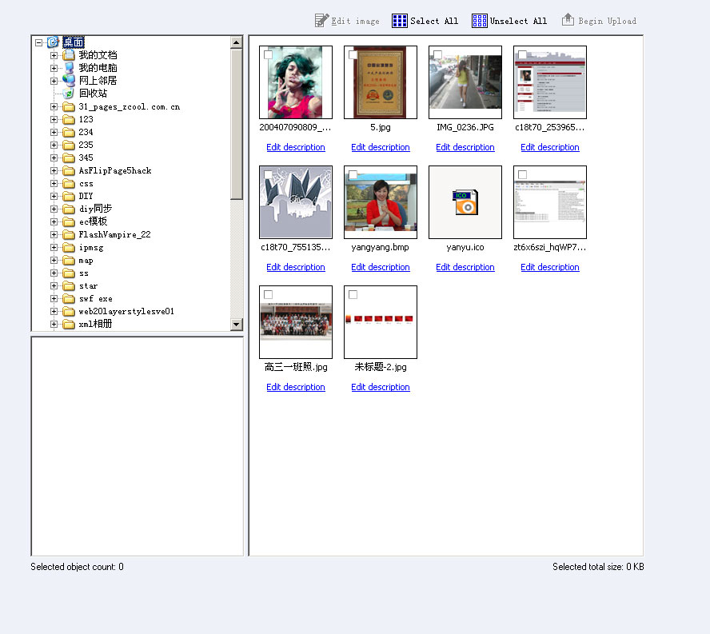Screen dimensions: 710x634
Task: Open Edit description under IMG_0236.JPG
Action: [x=465, y=147]
